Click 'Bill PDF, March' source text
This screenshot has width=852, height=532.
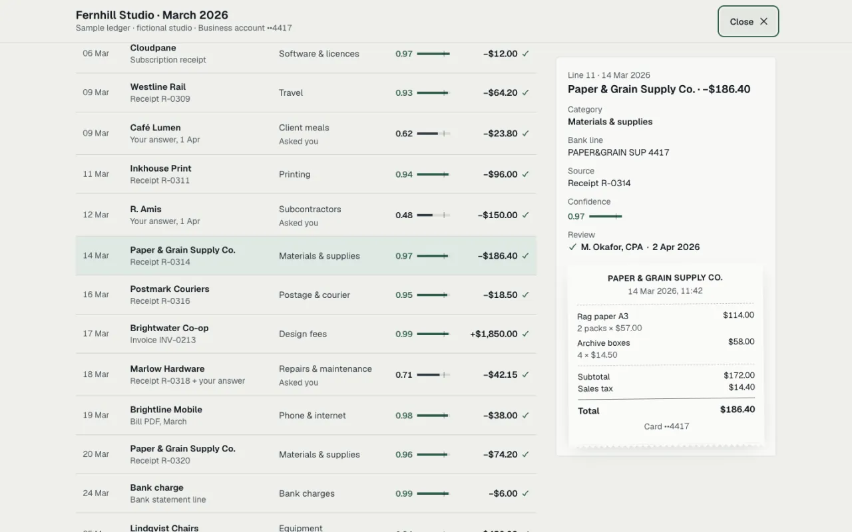158,422
